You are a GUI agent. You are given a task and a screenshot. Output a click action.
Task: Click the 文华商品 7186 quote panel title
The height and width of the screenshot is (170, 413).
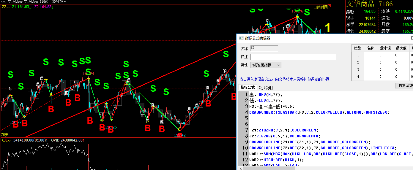click(370, 4)
